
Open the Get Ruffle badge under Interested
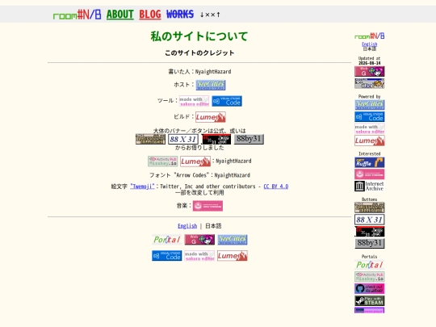click(370, 162)
